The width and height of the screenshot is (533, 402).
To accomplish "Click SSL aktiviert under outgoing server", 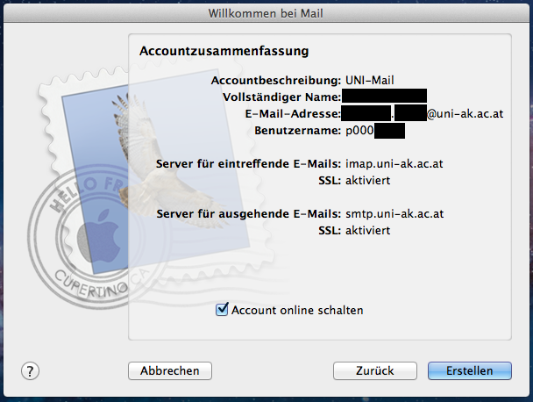I will [x=367, y=230].
